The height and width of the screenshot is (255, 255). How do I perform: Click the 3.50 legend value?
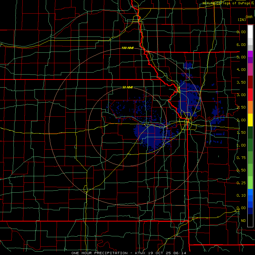(x=241, y=82)
